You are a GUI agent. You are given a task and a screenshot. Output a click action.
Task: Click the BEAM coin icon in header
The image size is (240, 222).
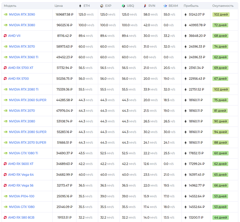(165, 6)
